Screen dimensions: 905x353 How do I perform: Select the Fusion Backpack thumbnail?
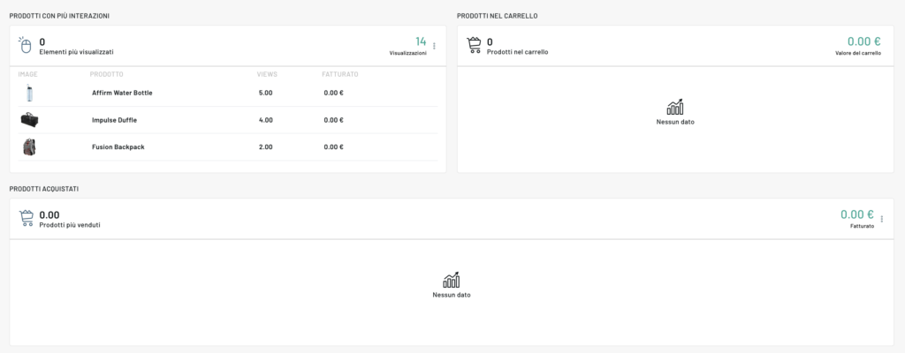point(29,146)
